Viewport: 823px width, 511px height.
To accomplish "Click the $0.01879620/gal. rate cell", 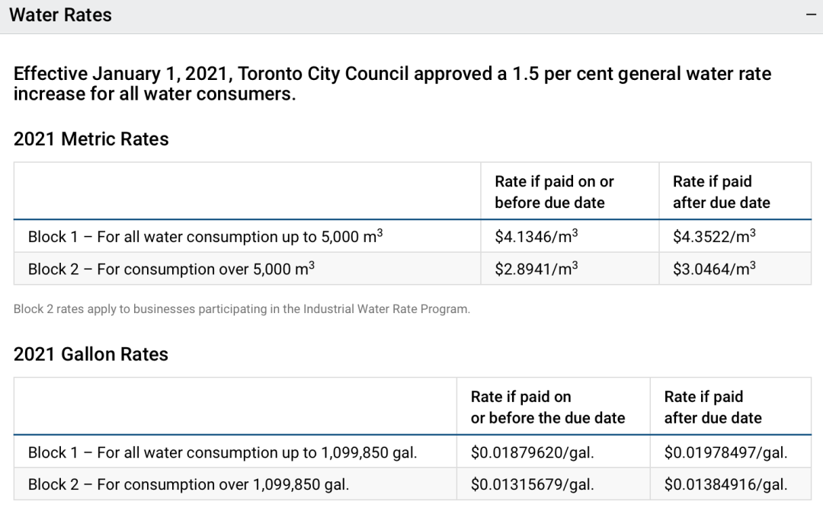I will 532,452.
